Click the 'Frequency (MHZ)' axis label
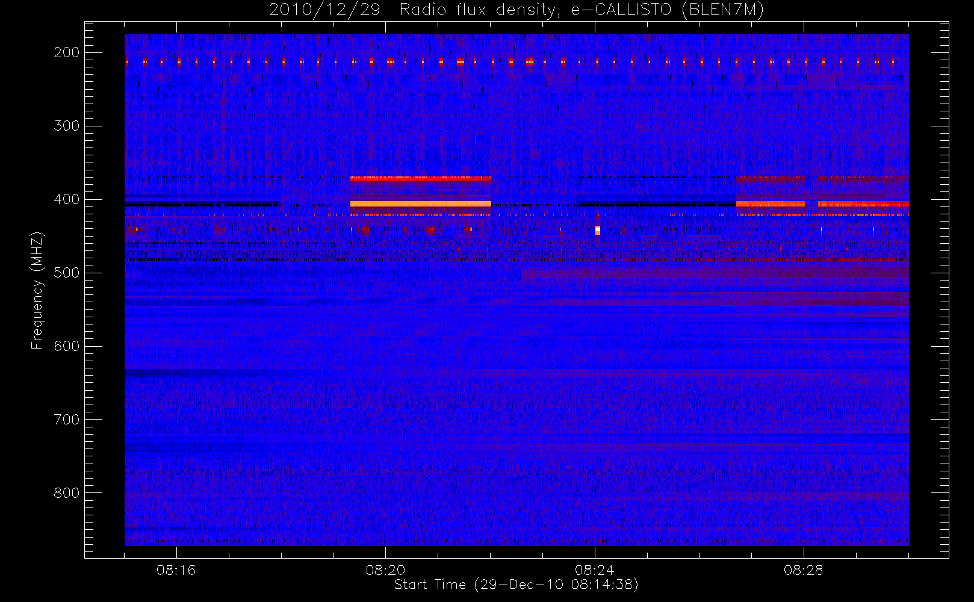 tap(37, 290)
